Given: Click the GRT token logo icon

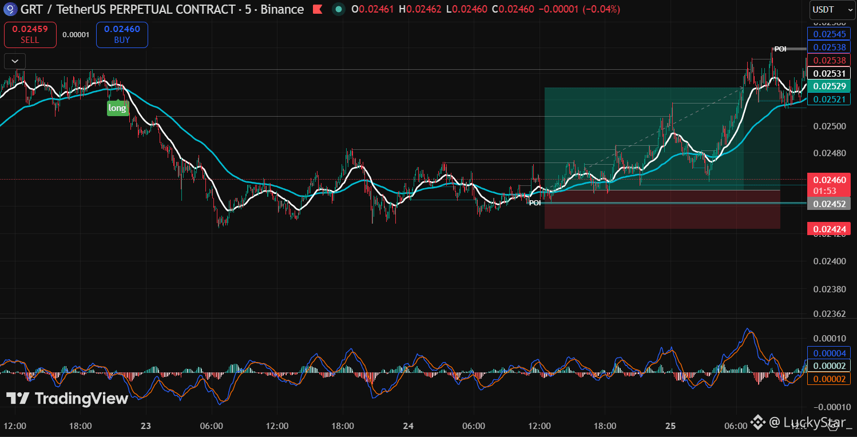Looking at the screenshot, I should [10, 9].
